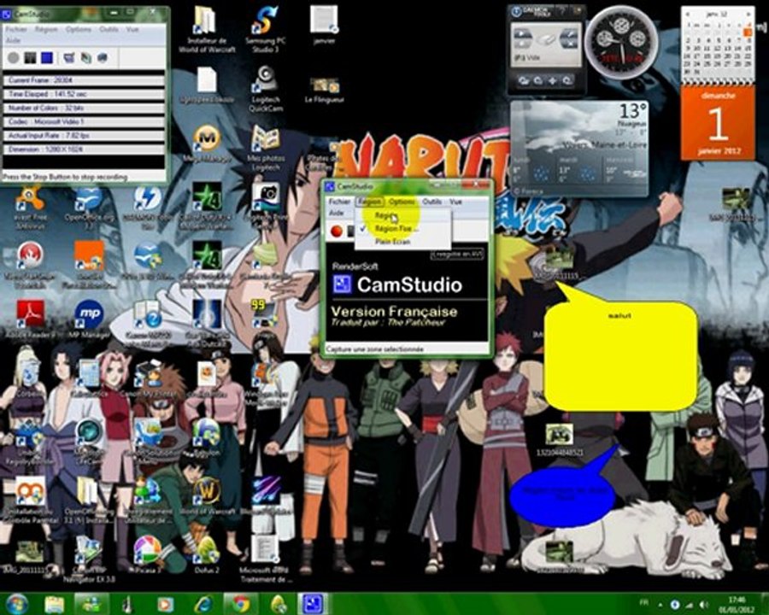Open the Aide menu in front CamStudio window
Image resolution: width=769 pixels, height=615 pixels.
[x=336, y=213]
